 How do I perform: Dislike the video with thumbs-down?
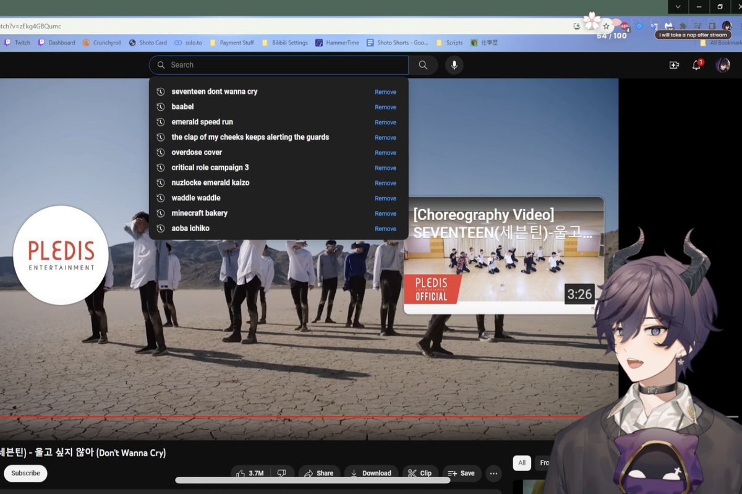[282, 473]
